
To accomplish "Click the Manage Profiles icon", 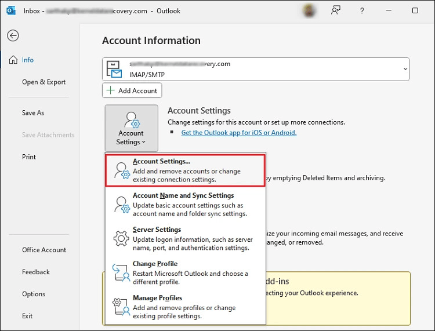I will tap(121, 307).
